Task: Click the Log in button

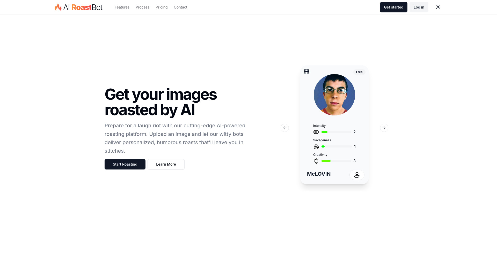Action: pyautogui.click(x=419, y=7)
